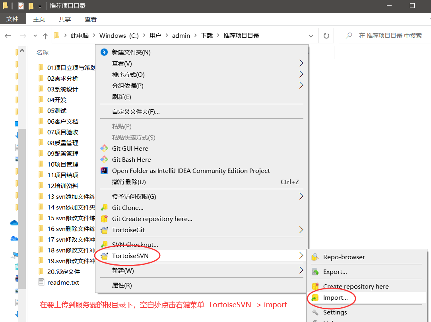Expand the 分组依据(P) submenu arrow
This screenshot has width=431, height=322.
[x=301, y=85]
